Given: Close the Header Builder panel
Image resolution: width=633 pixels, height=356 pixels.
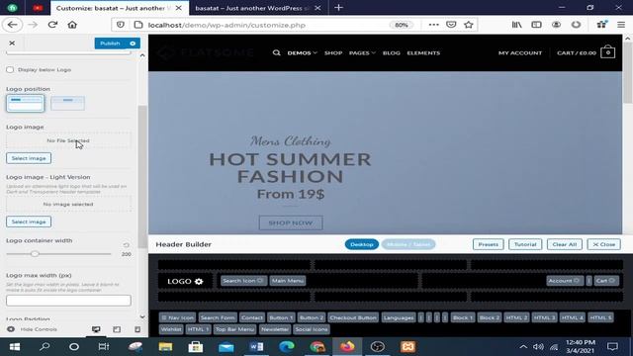Looking at the screenshot, I should [604, 244].
